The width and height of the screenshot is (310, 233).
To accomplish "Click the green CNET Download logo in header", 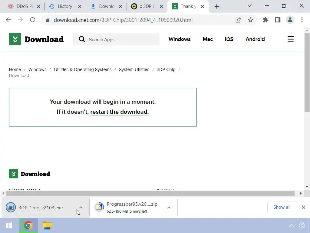I will (36, 39).
